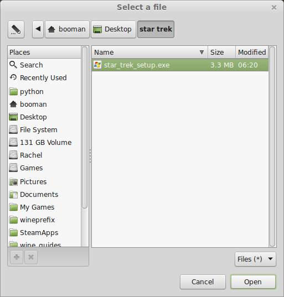Go to the booman home path button

coord(67,29)
